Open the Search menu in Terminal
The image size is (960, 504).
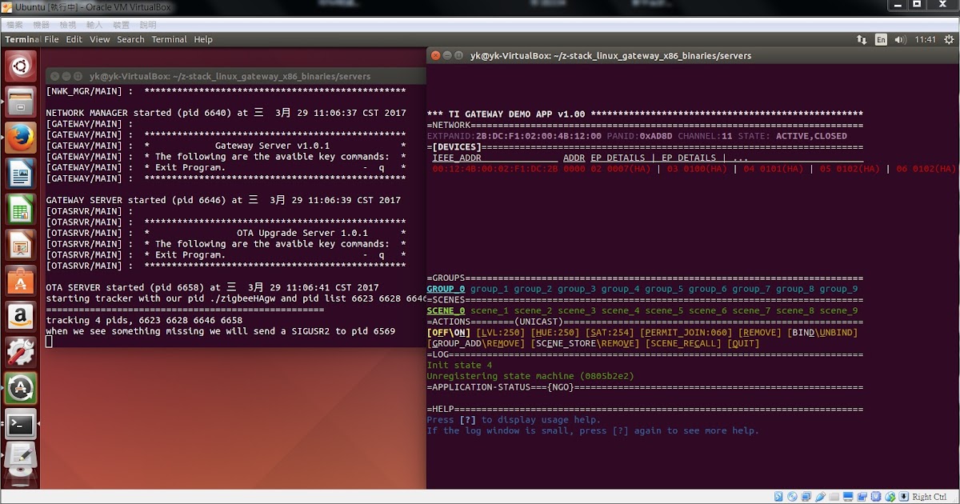pos(130,39)
